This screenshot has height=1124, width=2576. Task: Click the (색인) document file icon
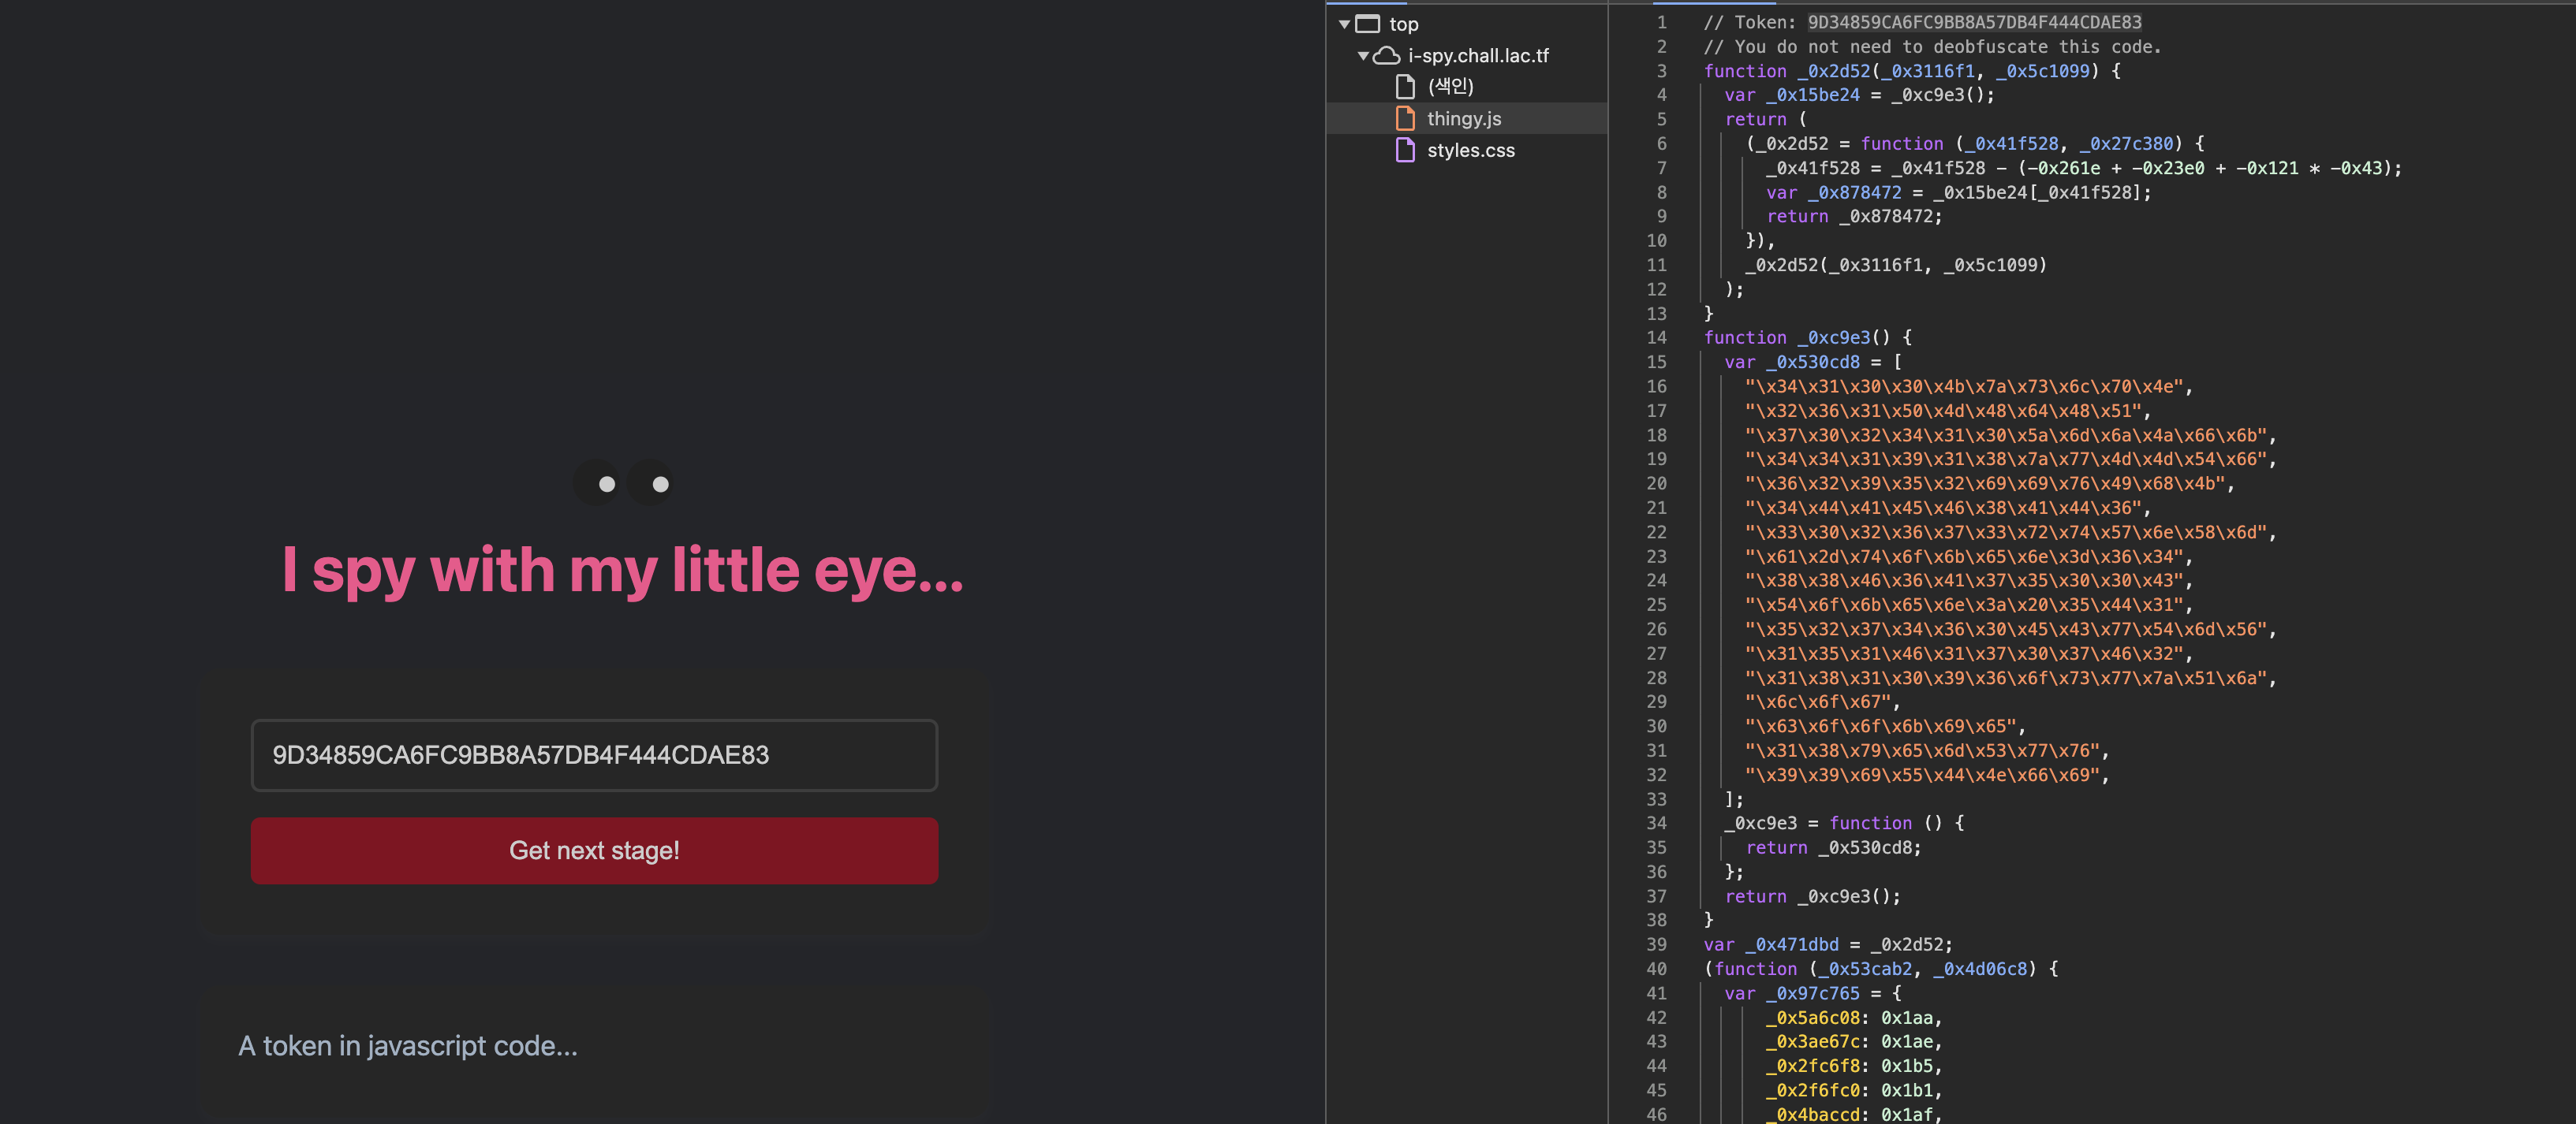[1405, 87]
